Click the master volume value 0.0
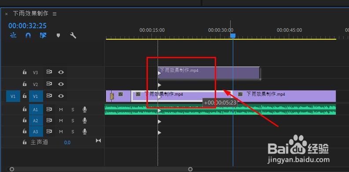Viewport: 349px width, 172px height. click(67, 142)
